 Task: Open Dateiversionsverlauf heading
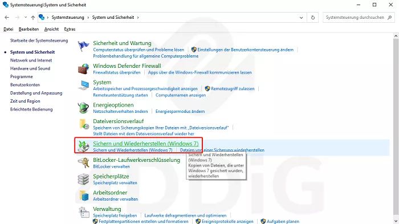pos(119,121)
